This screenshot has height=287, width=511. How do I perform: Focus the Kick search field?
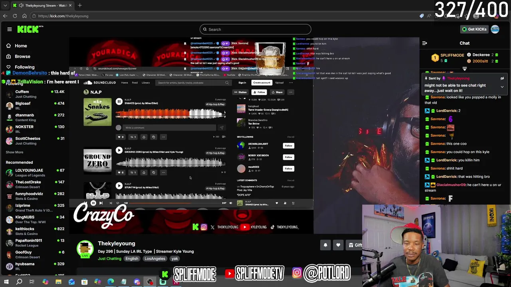pyautogui.click(x=255, y=29)
